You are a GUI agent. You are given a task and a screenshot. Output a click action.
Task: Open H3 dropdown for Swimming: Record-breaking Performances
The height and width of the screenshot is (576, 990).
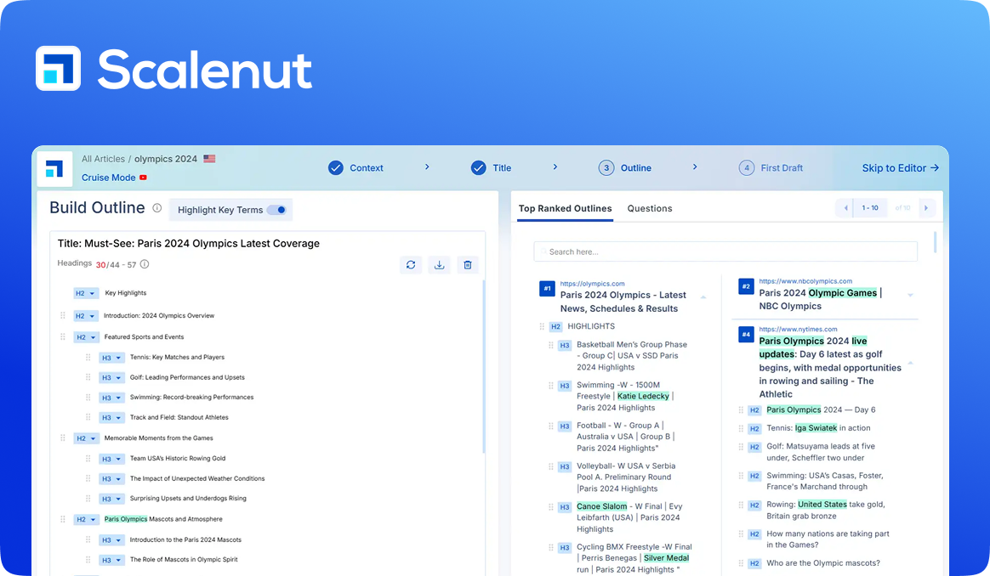(111, 398)
